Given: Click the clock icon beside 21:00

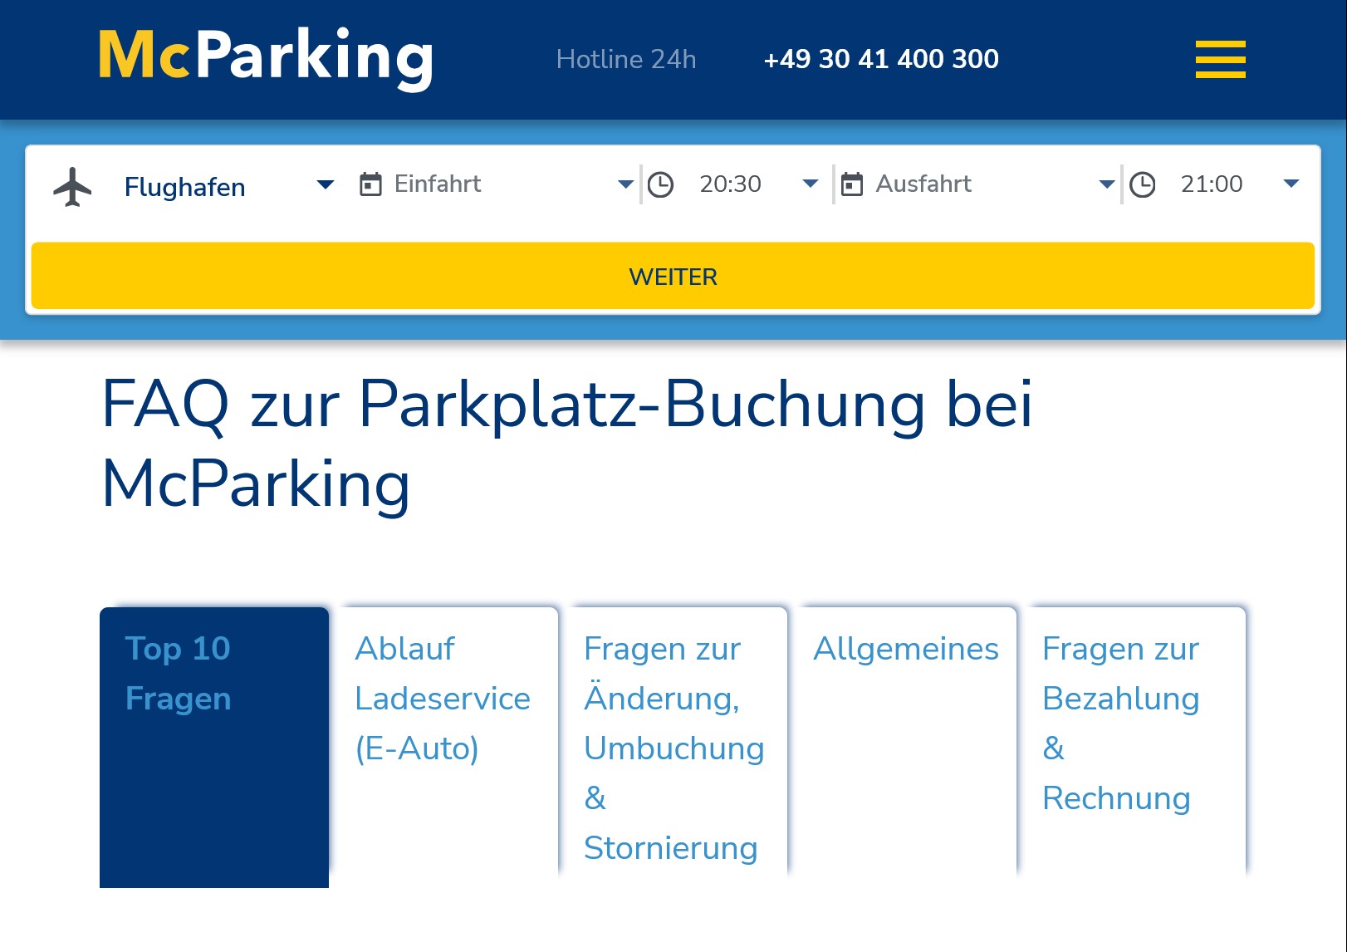Looking at the screenshot, I should point(1144,184).
